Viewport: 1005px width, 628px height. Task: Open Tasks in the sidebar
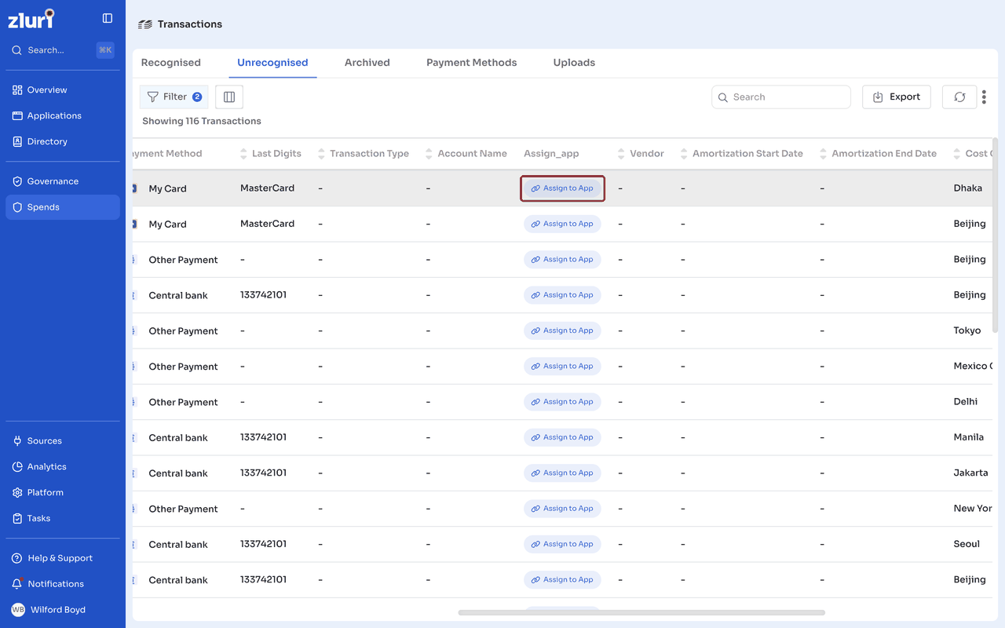63,519
